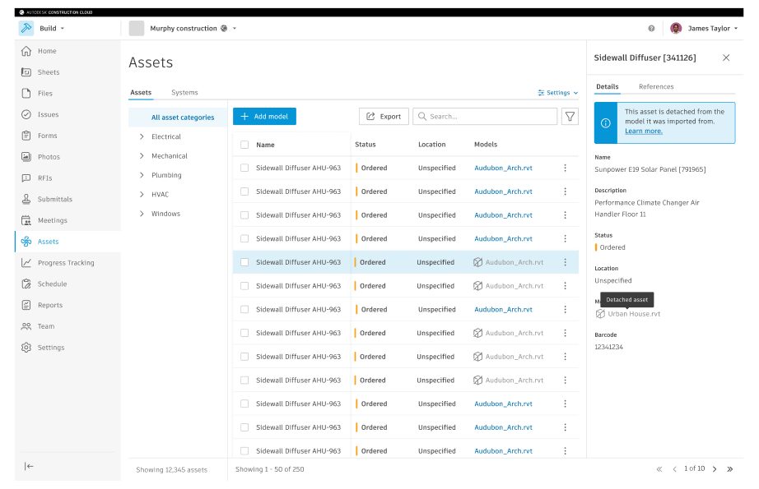
Task: Select the highlighted row's checkbox
Action: point(244,262)
